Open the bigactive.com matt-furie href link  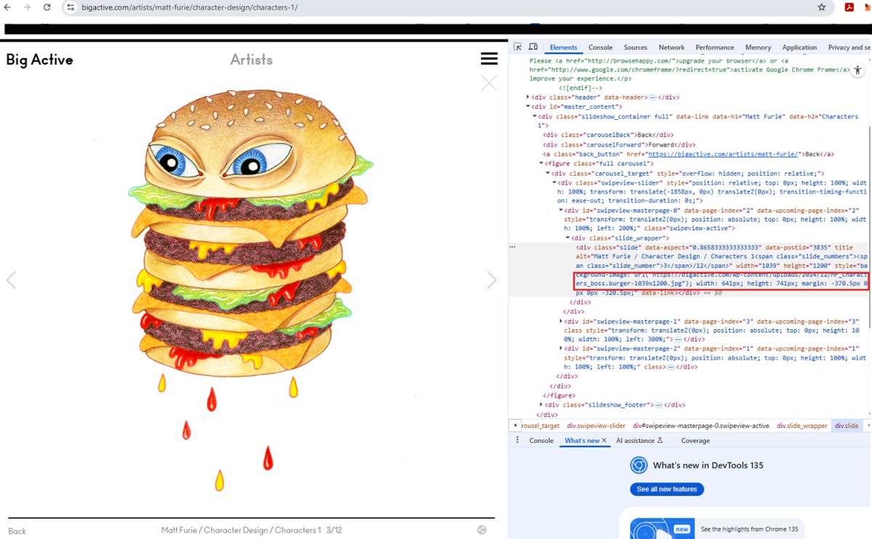pos(724,154)
